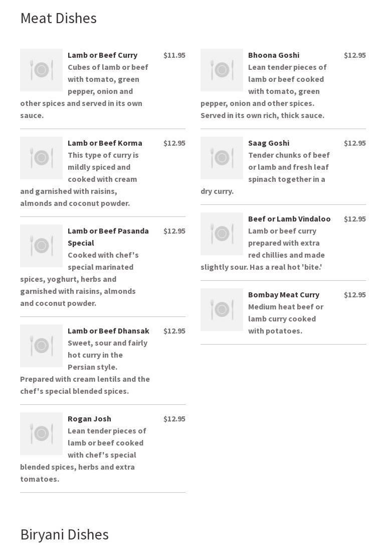Click the Lamb or Beef Dhansak title

point(108,331)
